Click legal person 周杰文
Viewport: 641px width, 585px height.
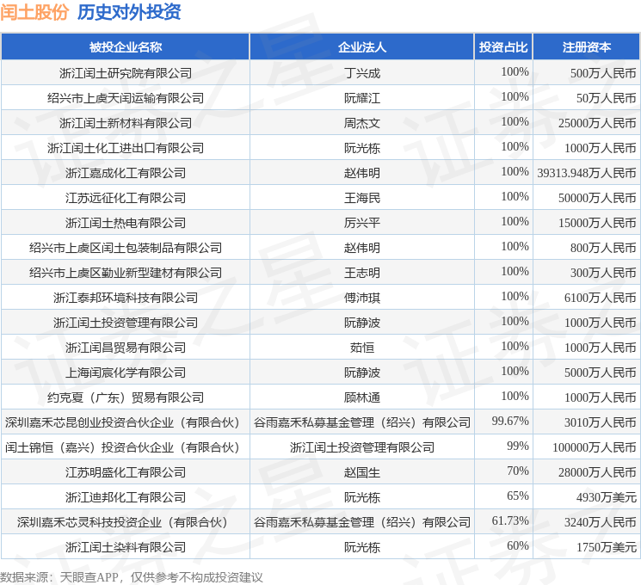361,123
